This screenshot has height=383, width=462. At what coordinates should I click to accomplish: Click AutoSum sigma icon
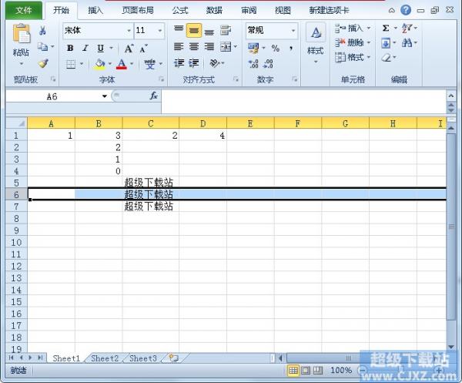point(386,29)
